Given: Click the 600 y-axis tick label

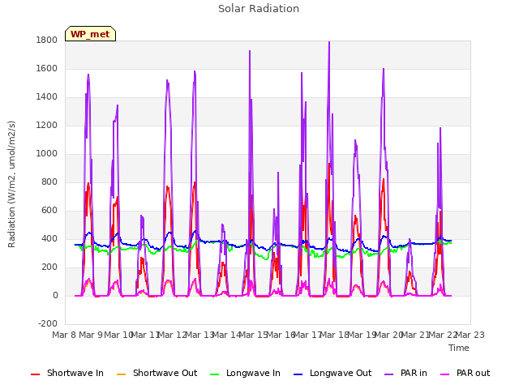Looking at the screenshot, I should point(49,211).
